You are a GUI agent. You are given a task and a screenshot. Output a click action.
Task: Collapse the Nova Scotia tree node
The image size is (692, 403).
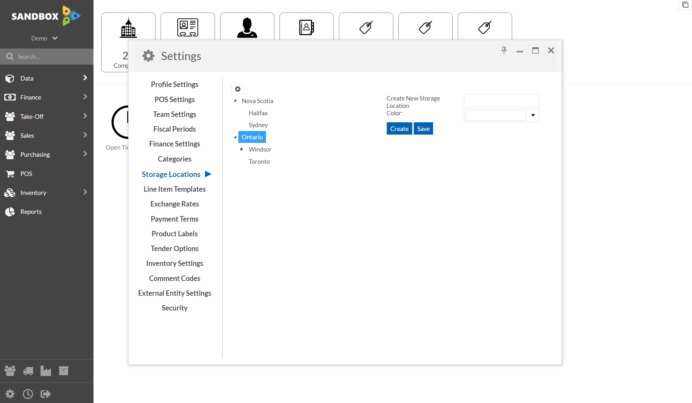click(235, 101)
